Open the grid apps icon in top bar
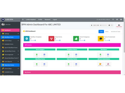The width and height of the screenshot is (125, 93). click(x=121, y=20)
